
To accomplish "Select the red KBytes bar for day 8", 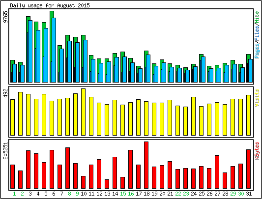I will click(68, 168).
